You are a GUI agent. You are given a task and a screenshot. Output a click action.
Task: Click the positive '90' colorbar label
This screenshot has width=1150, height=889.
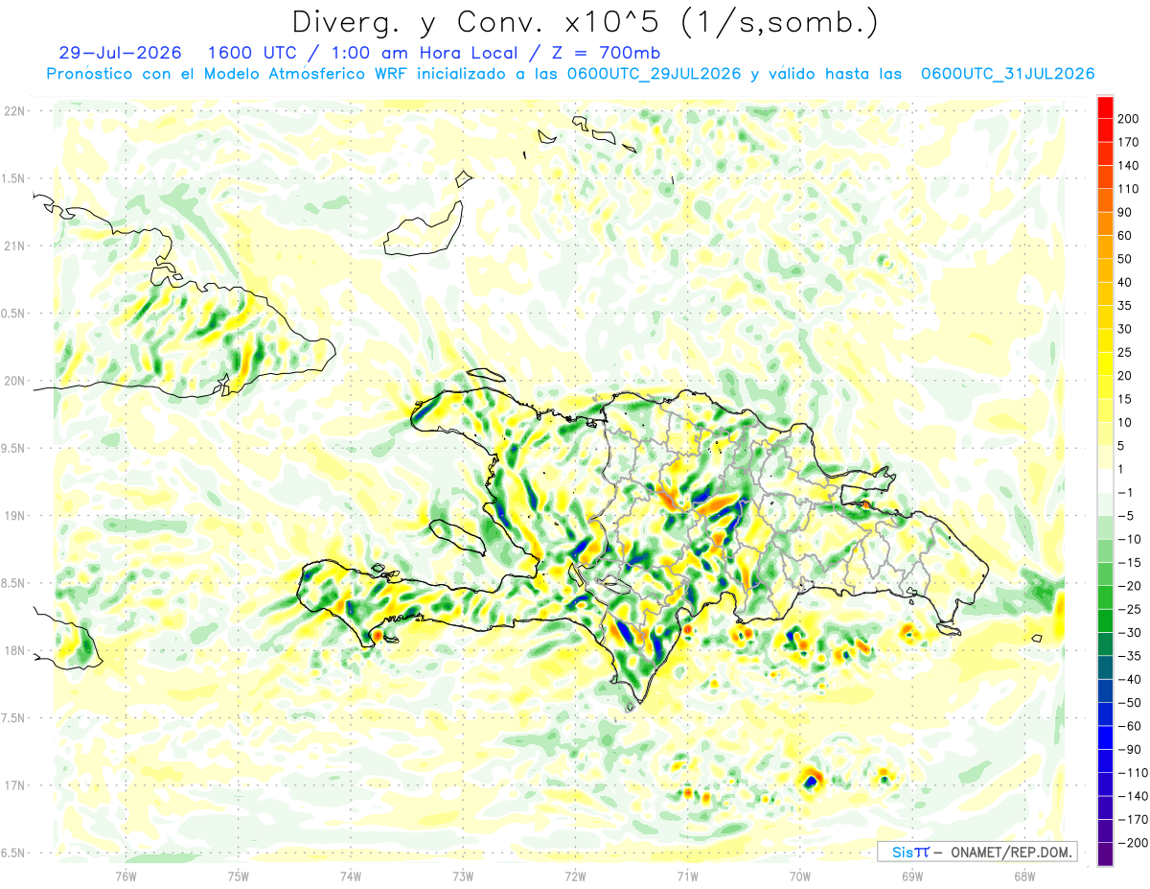click(x=1125, y=212)
